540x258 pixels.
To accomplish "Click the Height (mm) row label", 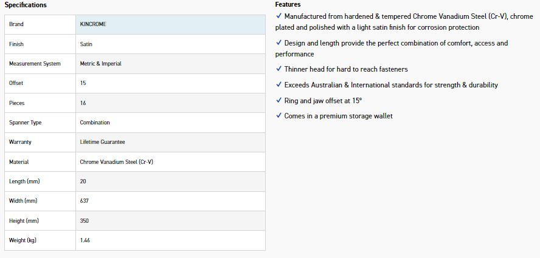I will pos(25,221).
